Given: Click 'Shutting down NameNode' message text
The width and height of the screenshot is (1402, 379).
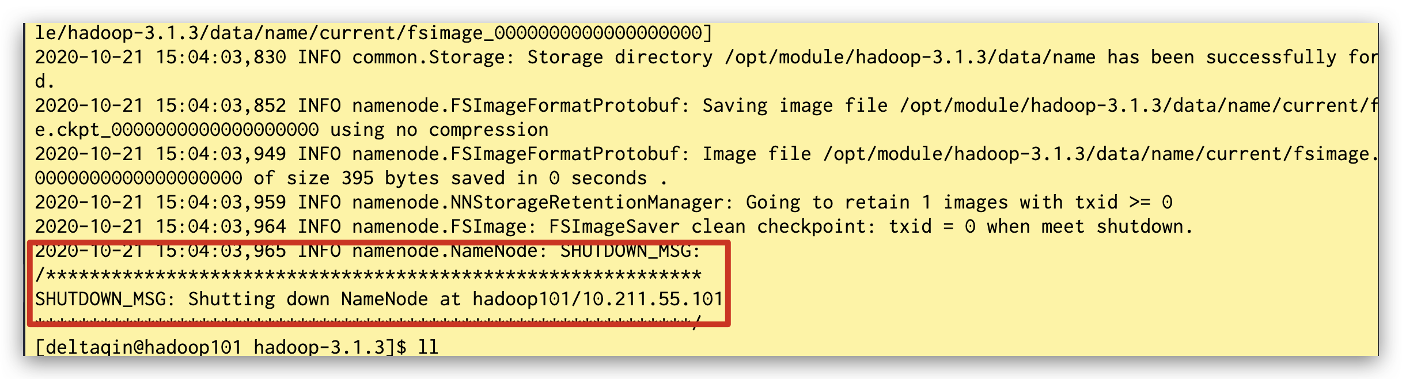Looking at the screenshot, I should coord(308,300).
